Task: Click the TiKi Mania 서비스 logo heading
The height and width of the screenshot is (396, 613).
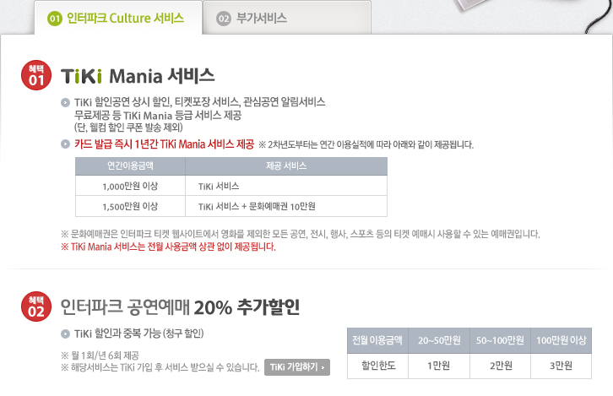Action: pos(138,76)
